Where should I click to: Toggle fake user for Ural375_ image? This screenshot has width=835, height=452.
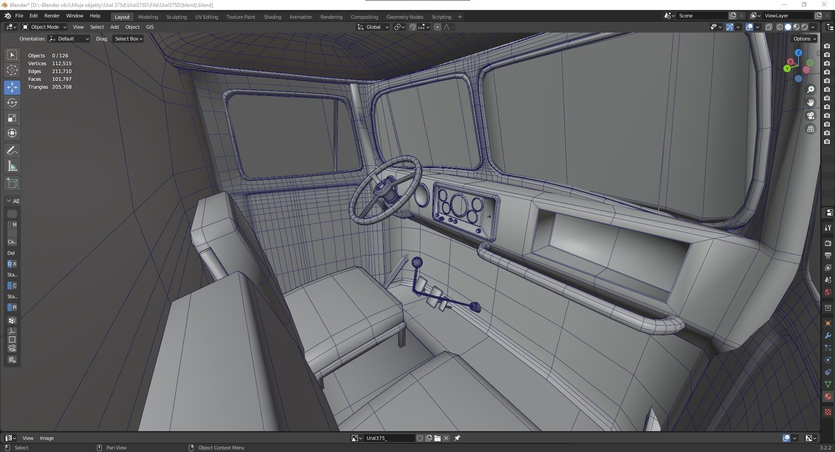click(420, 438)
